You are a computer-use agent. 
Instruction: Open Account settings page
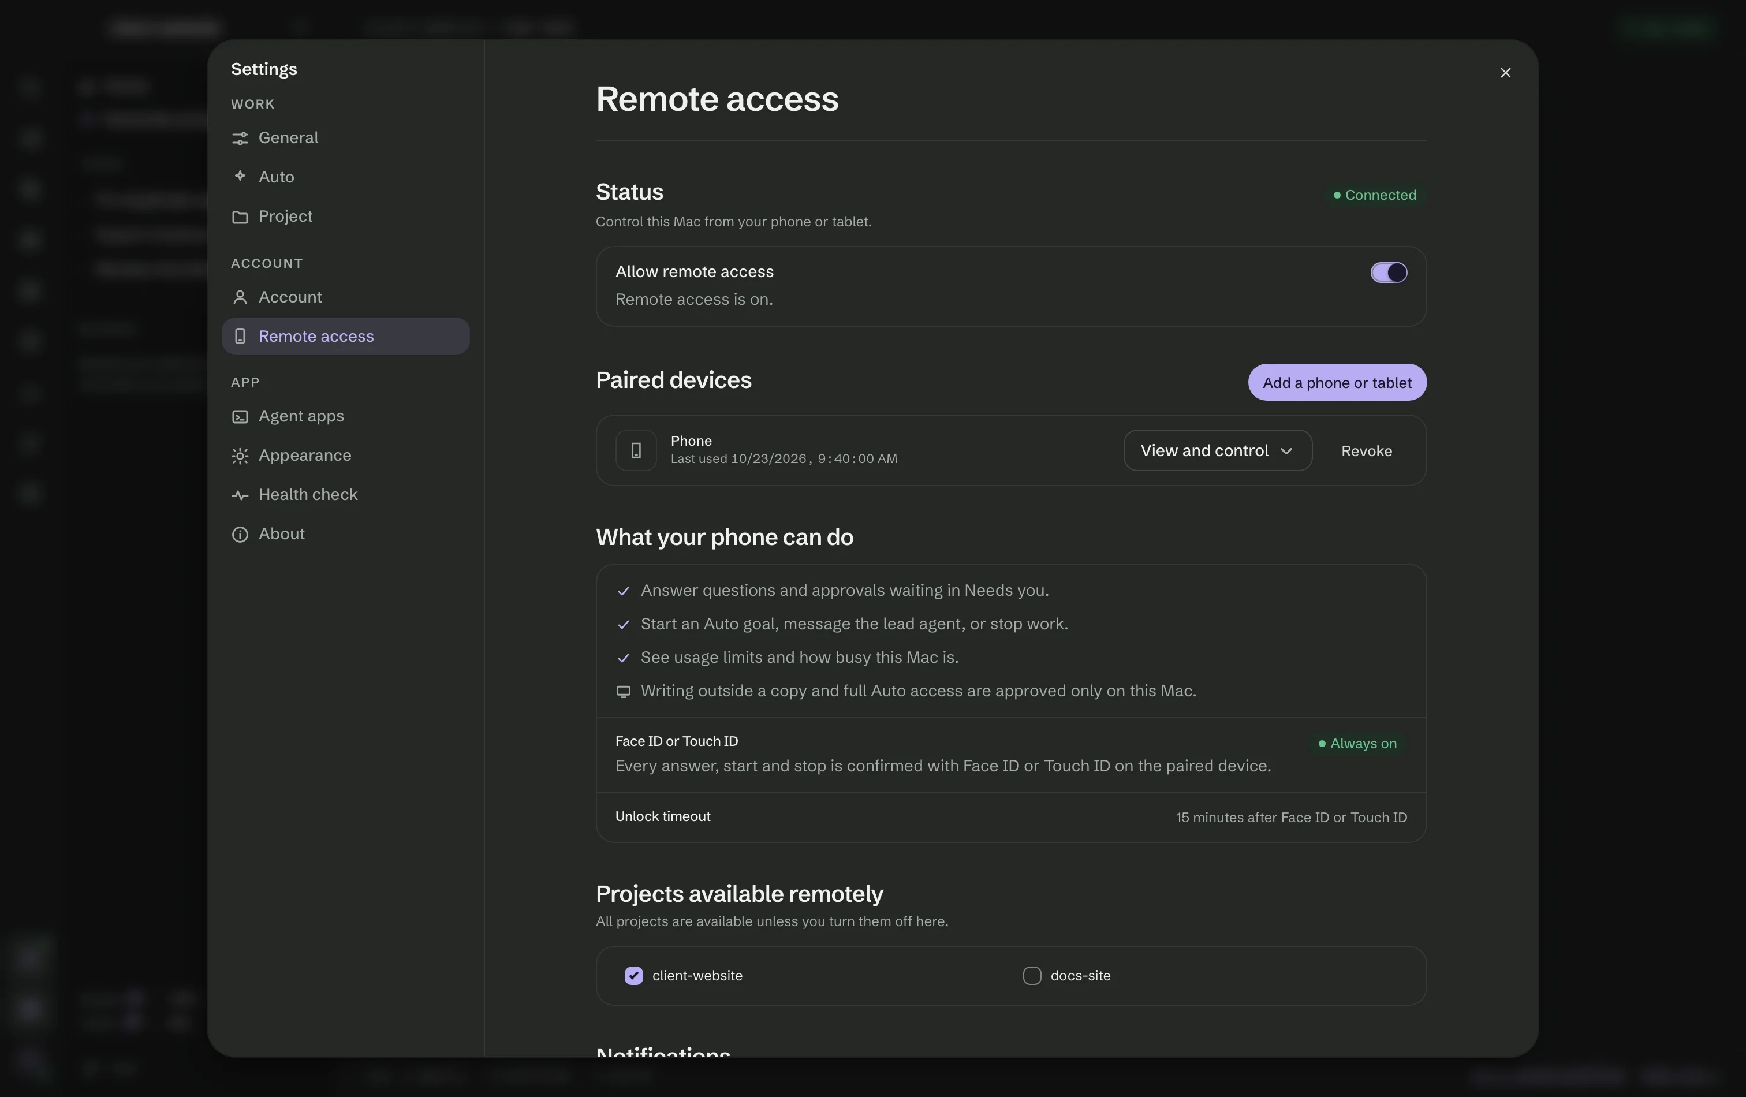[x=345, y=297]
